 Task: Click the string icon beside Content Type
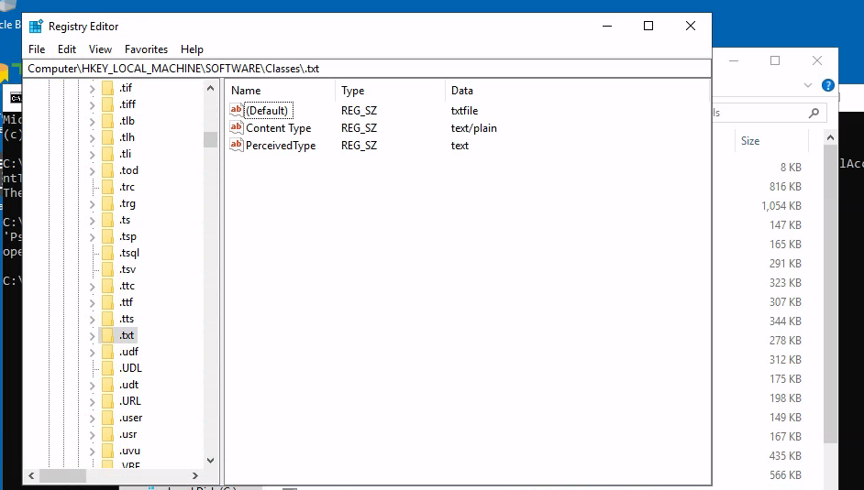[x=237, y=127]
